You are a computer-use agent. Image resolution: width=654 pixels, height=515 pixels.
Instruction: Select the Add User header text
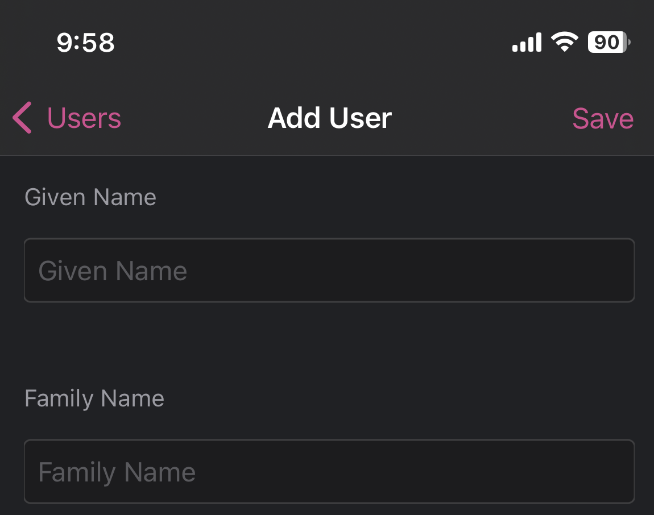click(329, 118)
